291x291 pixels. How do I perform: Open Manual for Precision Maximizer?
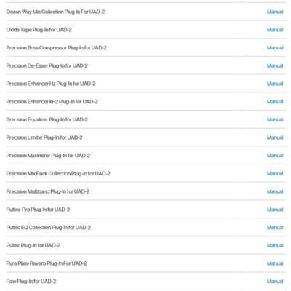point(275,156)
